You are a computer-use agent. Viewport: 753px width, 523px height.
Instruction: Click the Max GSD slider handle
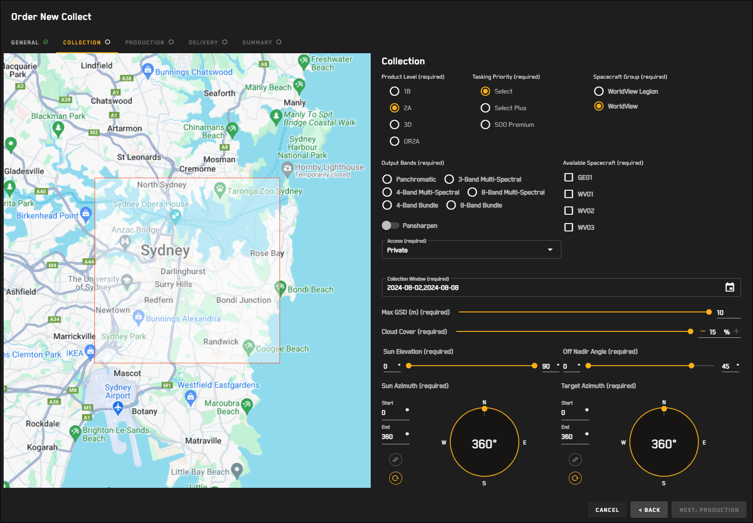pos(709,312)
